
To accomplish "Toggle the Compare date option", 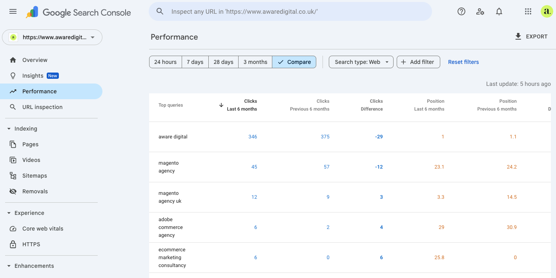I will pyautogui.click(x=294, y=62).
